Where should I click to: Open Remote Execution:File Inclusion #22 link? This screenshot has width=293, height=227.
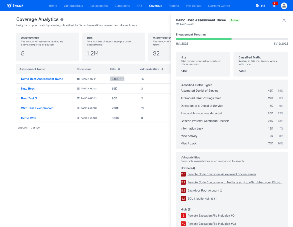pos(212,224)
